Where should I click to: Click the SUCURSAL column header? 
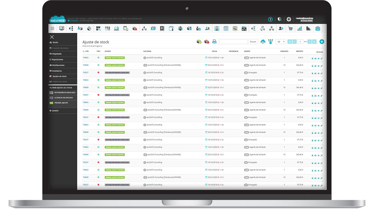[147, 51]
